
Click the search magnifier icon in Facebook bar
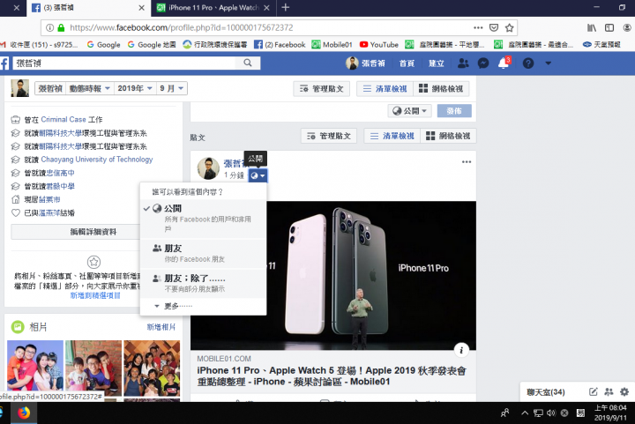click(x=248, y=63)
